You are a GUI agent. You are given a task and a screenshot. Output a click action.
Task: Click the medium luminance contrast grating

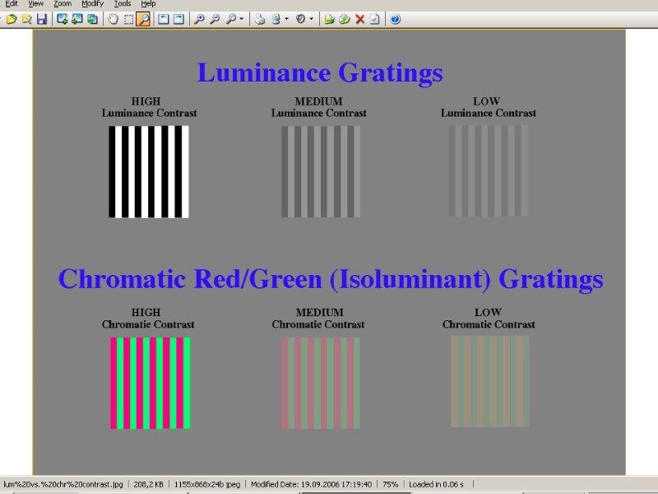(321, 171)
